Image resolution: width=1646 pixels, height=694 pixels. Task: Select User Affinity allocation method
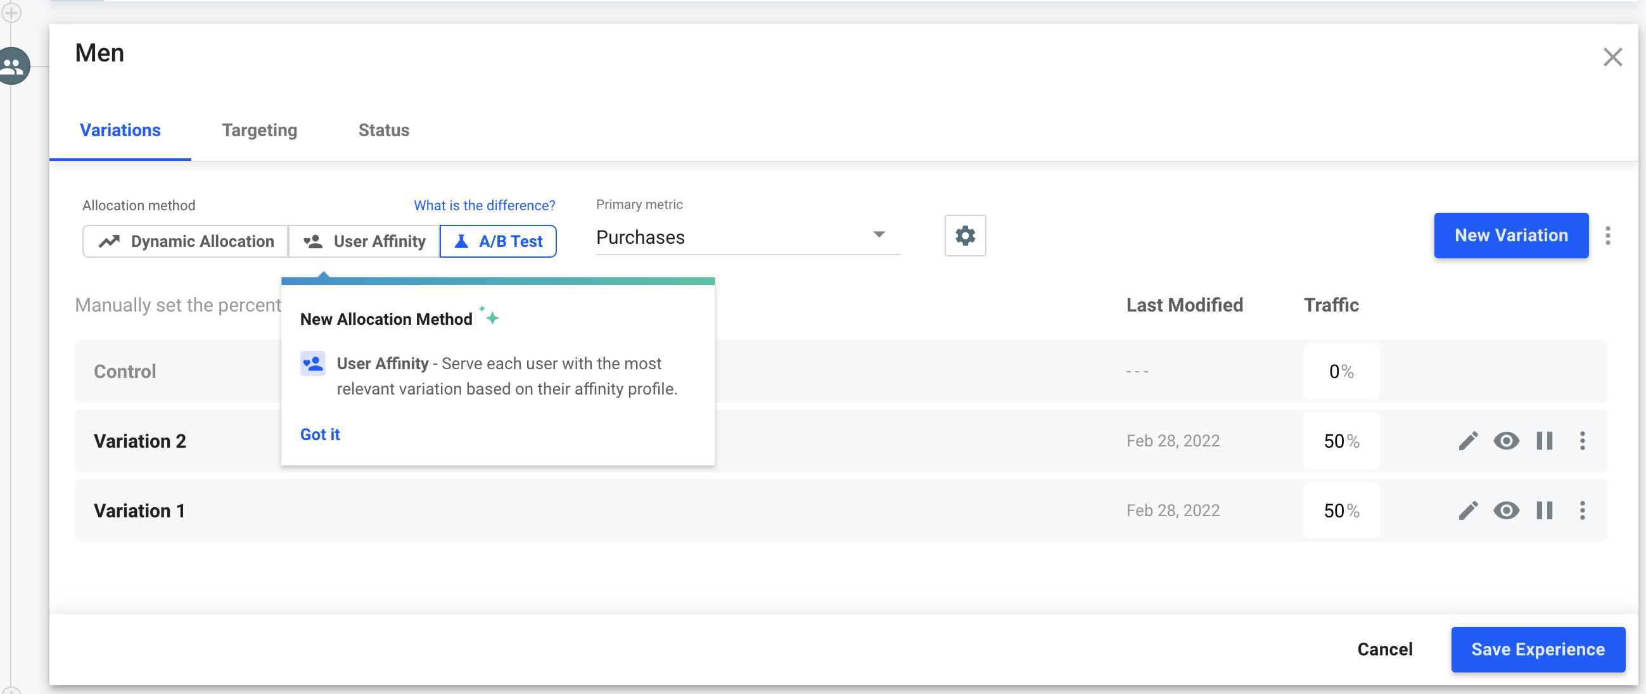(x=364, y=241)
